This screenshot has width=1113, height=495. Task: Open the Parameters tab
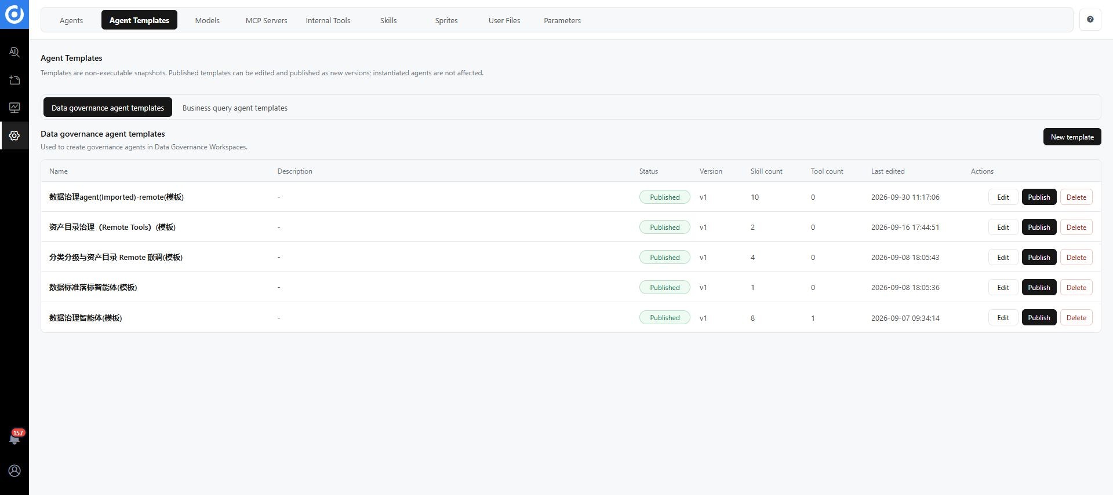tap(562, 20)
